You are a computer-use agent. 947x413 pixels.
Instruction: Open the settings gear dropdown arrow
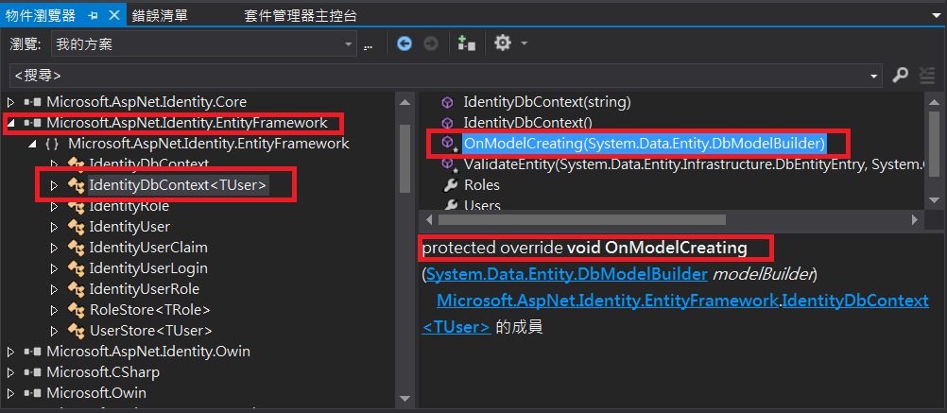click(x=524, y=44)
